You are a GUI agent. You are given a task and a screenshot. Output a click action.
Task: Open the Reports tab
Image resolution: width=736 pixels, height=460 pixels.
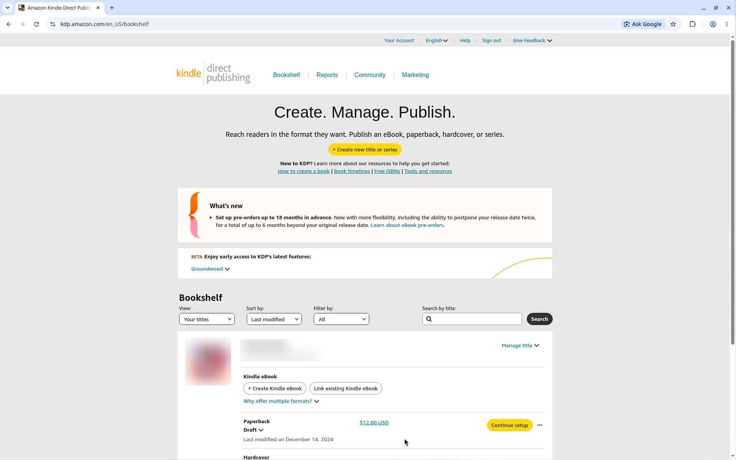[327, 75]
